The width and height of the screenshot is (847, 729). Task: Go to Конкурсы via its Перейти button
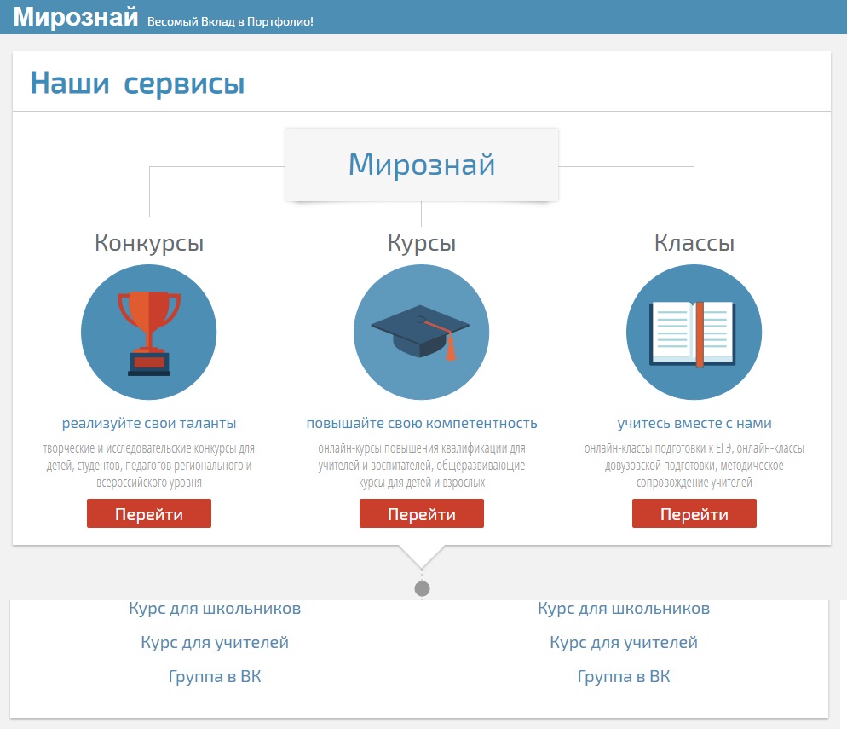tap(149, 513)
